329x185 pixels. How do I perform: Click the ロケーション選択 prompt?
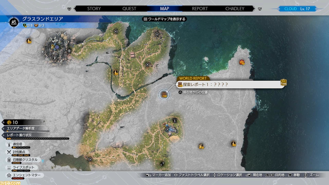(227, 175)
